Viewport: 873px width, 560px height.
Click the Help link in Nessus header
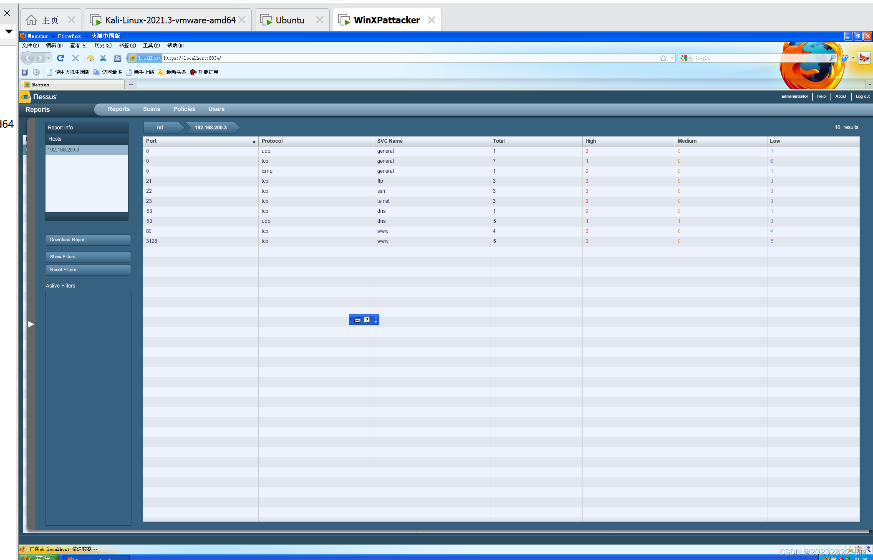[x=821, y=96]
